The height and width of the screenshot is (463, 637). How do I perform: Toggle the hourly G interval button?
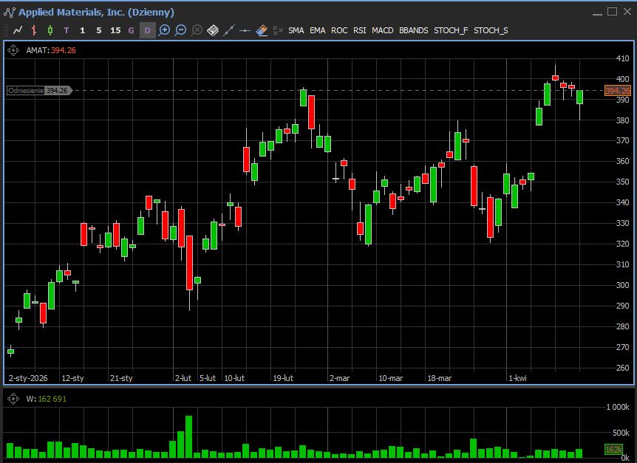[x=132, y=30]
